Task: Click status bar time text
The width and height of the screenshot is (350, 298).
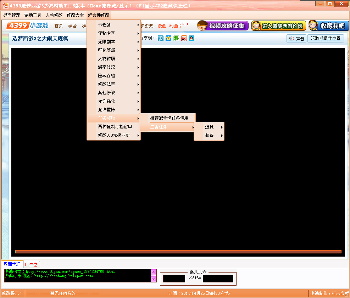Action: pos(199,293)
